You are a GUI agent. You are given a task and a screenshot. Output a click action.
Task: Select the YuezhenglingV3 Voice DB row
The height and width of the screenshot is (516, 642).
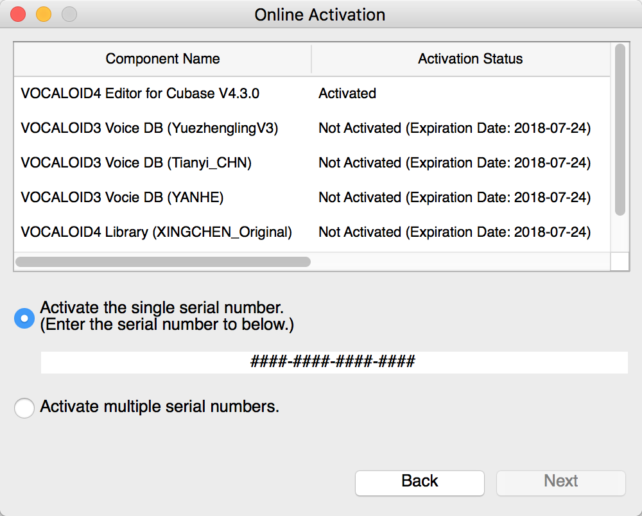coord(312,128)
